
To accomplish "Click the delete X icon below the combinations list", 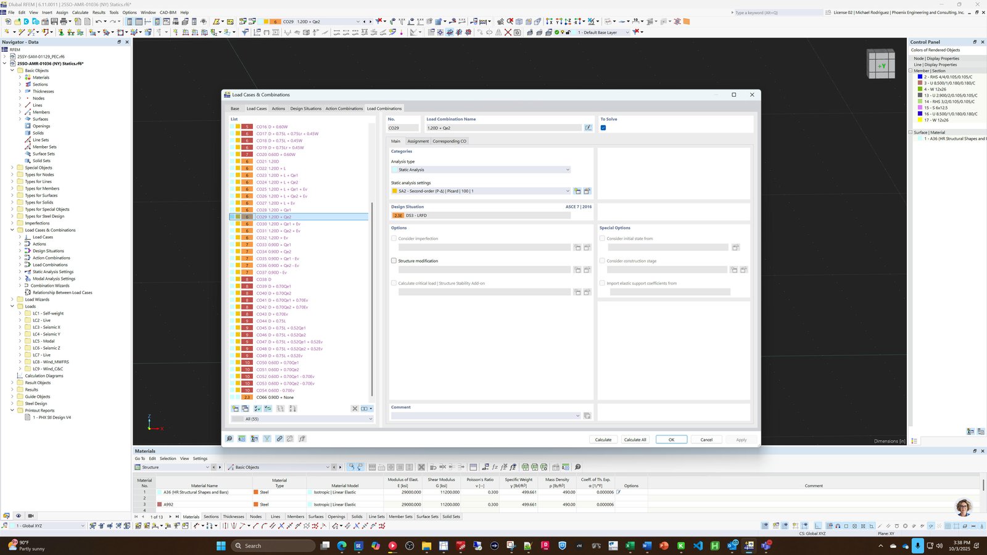I will coord(355,408).
